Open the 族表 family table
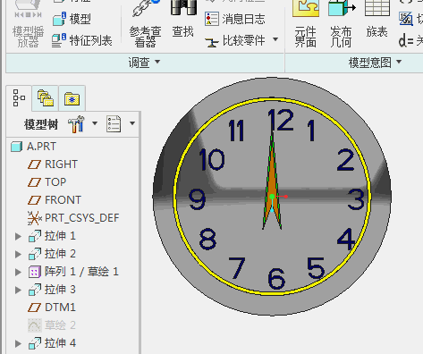The height and width of the screenshot is (354, 423). [376, 20]
